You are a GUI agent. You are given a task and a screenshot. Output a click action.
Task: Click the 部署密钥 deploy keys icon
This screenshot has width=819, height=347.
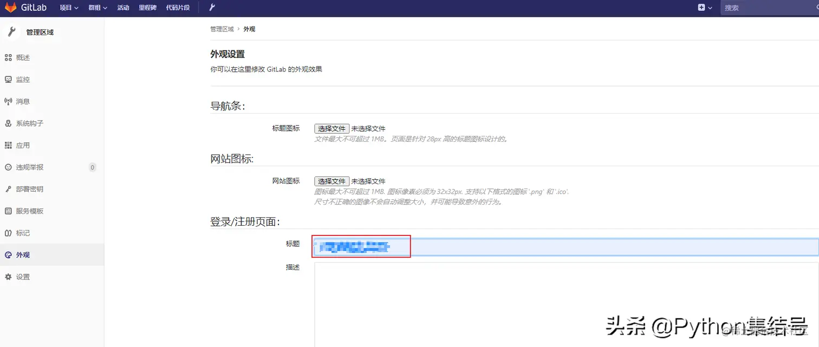8,189
